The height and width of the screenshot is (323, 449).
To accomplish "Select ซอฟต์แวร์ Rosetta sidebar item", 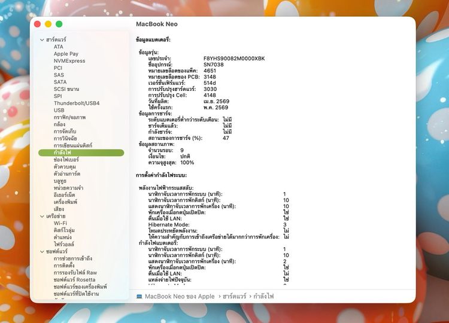I will [x=74, y=279].
